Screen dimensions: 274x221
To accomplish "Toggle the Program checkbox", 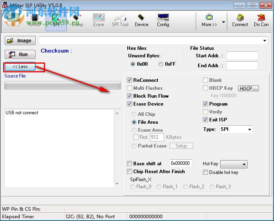I will (x=205, y=104).
